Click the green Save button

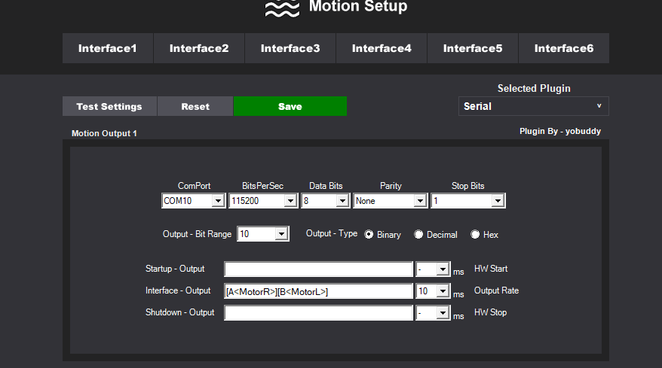[290, 106]
